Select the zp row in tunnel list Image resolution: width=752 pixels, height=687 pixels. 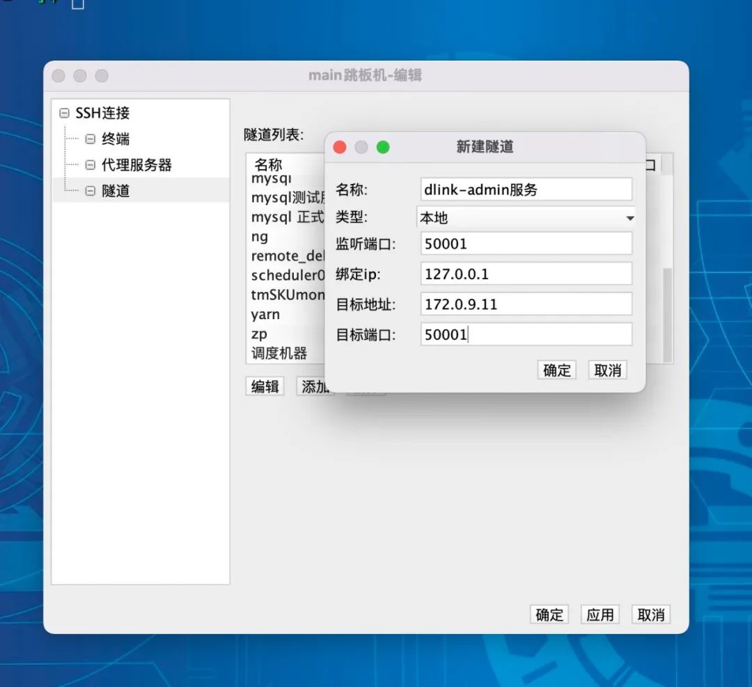click(286, 334)
